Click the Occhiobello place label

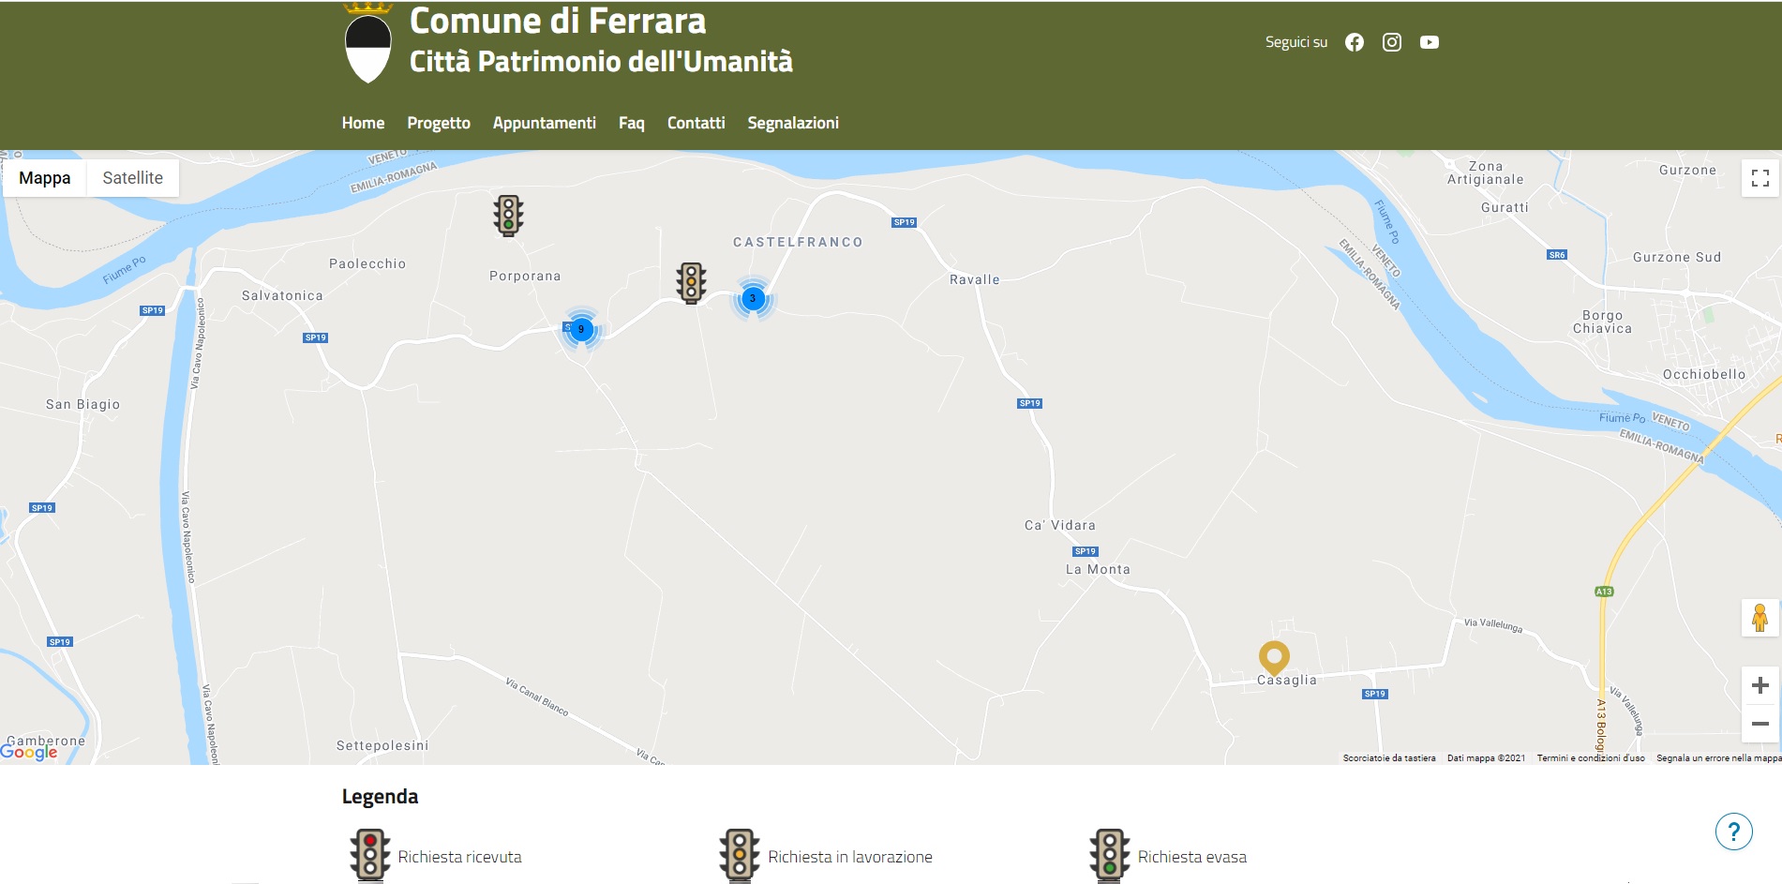(1704, 374)
